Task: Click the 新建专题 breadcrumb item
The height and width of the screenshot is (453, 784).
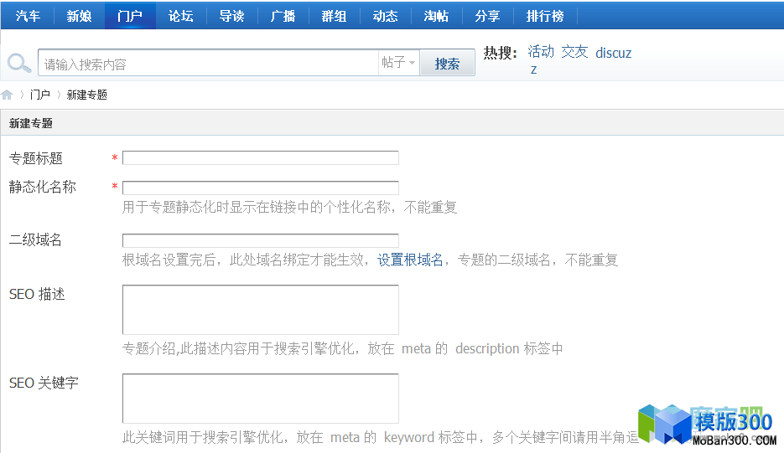Action: click(87, 95)
